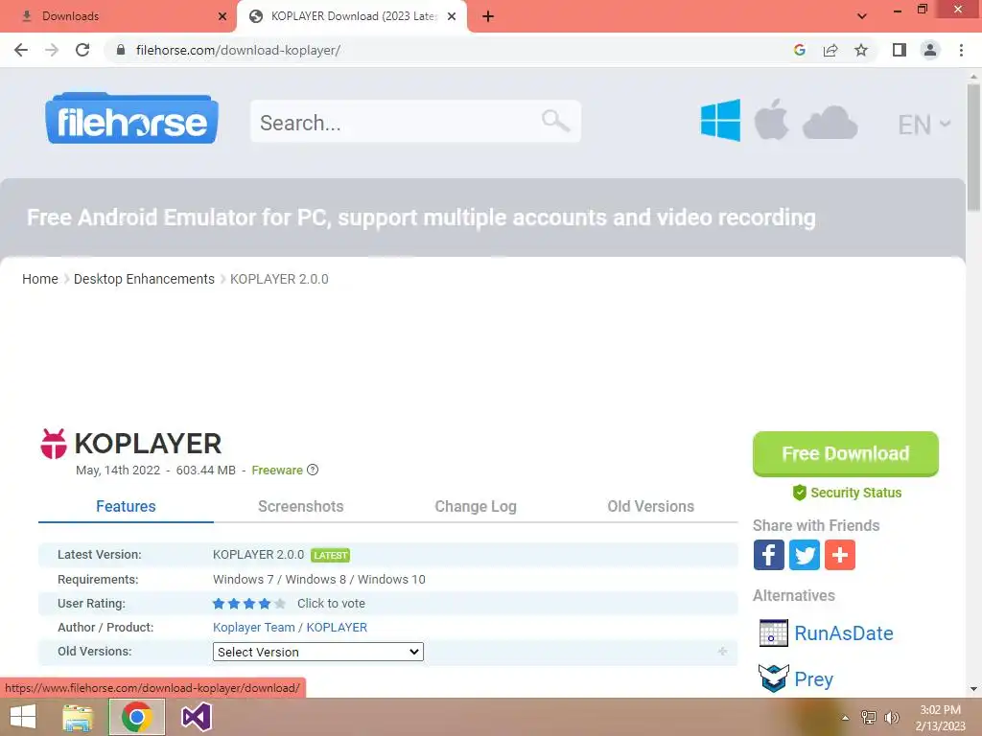Screen dimensions: 982x736
Task: Share on Twitter
Action: (x=805, y=555)
